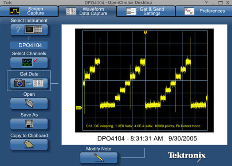Click the 'Modify Note' label
The height and width of the screenshot is (166, 232).
[99, 149]
